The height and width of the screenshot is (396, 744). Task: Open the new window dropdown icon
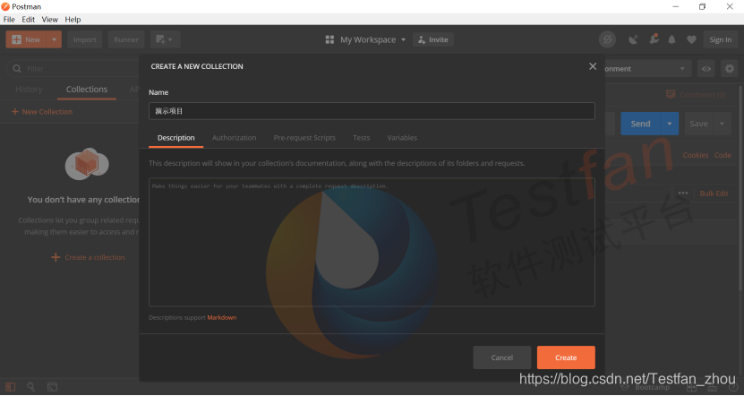pos(165,39)
